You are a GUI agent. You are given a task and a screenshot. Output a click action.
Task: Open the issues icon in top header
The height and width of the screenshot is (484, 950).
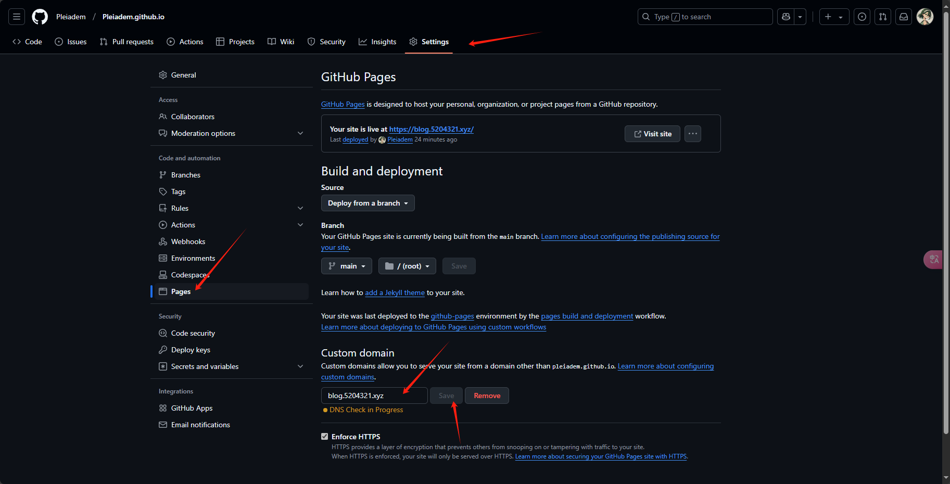[x=862, y=17]
